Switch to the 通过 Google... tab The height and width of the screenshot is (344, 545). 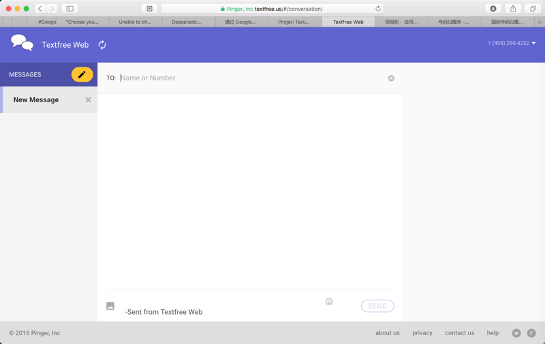tap(242, 22)
